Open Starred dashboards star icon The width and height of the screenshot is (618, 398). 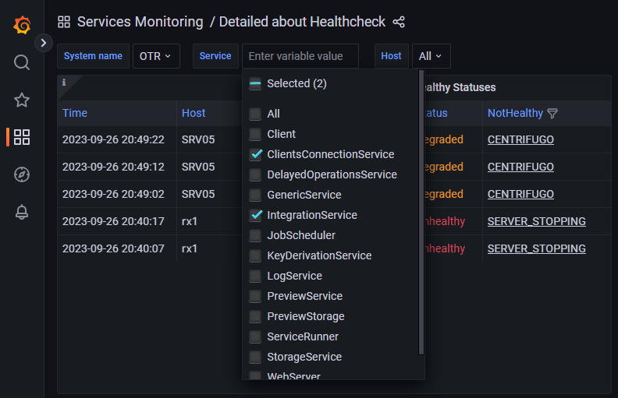[22, 100]
